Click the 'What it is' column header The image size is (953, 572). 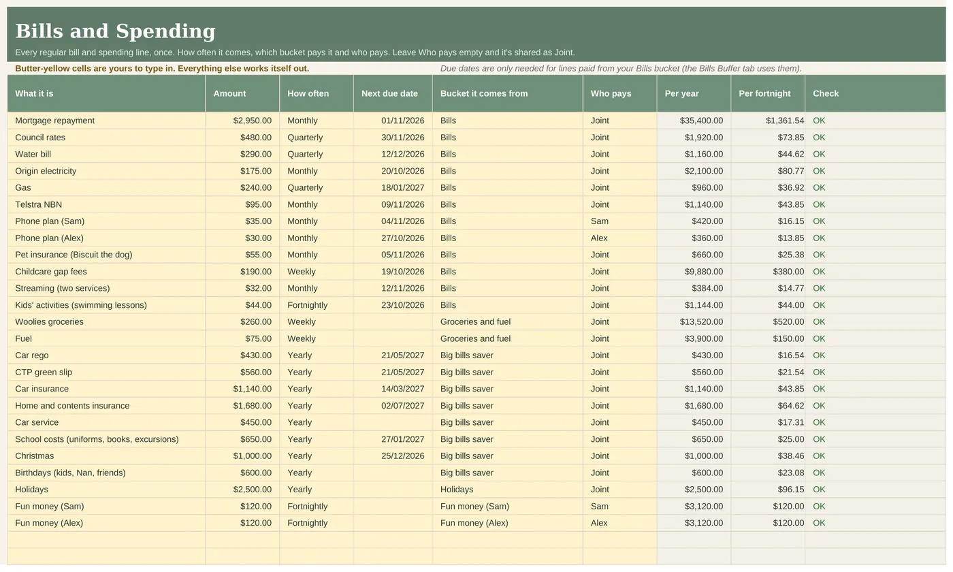point(106,93)
